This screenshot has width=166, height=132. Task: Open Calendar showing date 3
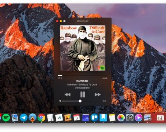tap(77, 118)
